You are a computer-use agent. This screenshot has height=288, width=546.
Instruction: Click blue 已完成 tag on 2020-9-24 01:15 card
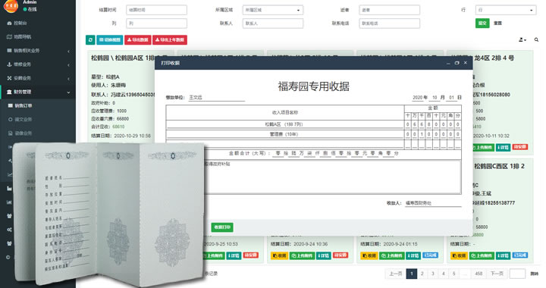(431, 255)
